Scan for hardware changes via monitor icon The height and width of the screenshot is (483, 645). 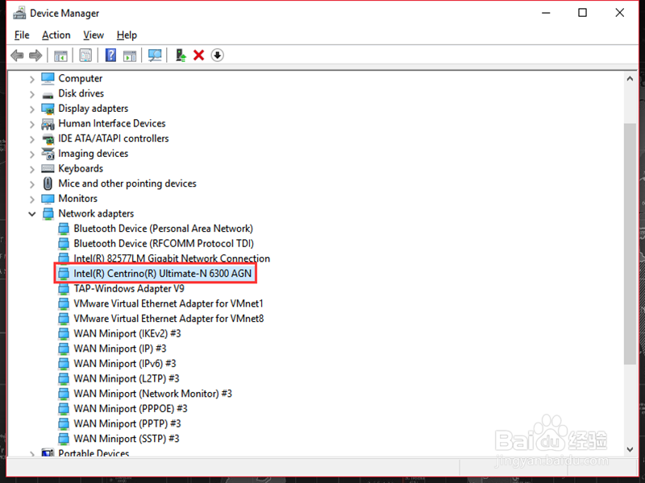coord(155,56)
